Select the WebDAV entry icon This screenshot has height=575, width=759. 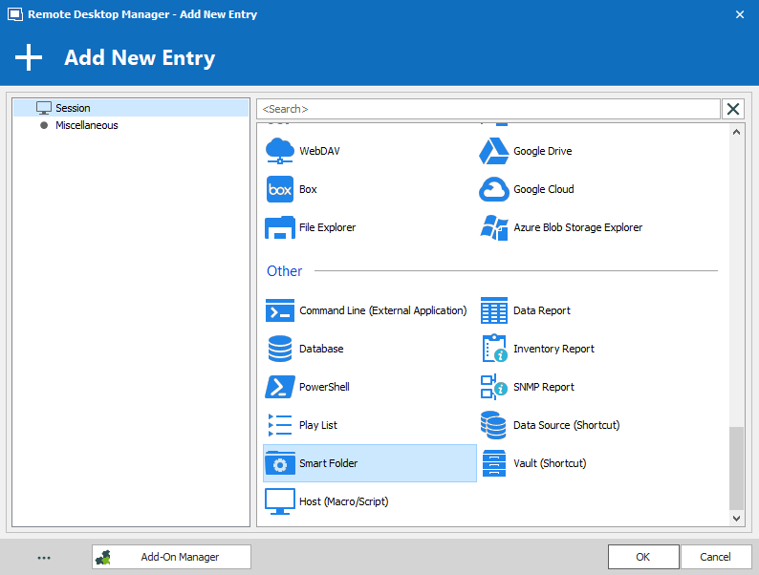click(x=279, y=151)
